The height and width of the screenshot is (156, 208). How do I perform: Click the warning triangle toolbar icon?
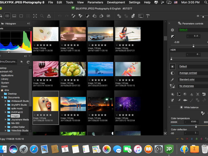pos(49,16)
